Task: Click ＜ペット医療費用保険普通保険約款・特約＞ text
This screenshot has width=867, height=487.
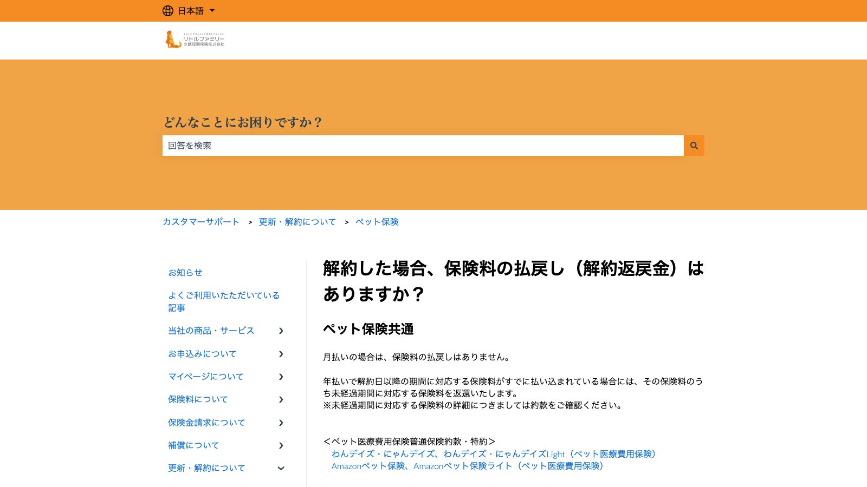Action: pyautogui.click(x=410, y=442)
